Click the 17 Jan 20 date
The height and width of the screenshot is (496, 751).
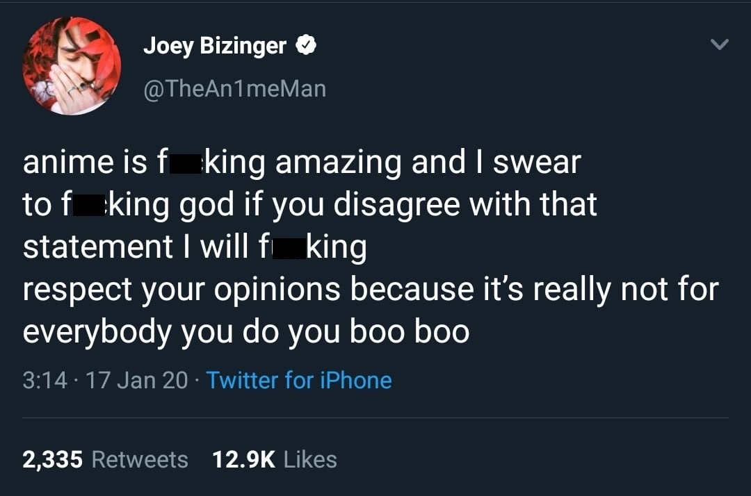point(136,380)
